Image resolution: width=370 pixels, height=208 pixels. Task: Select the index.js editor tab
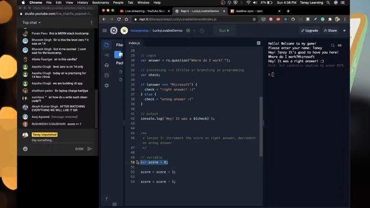tap(134, 43)
